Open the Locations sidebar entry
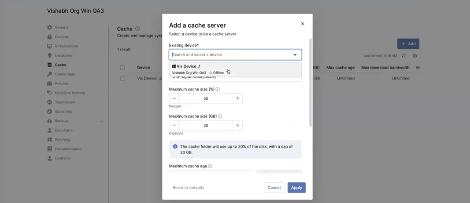 click(63, 55)
